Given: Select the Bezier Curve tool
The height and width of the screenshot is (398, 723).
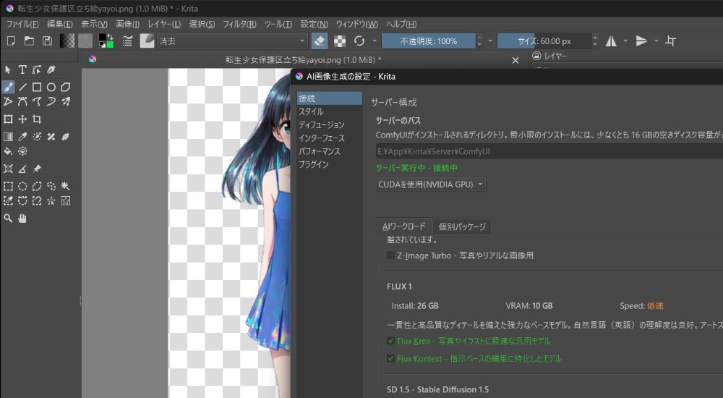Looking at the screenshot, I should [22, 101].
